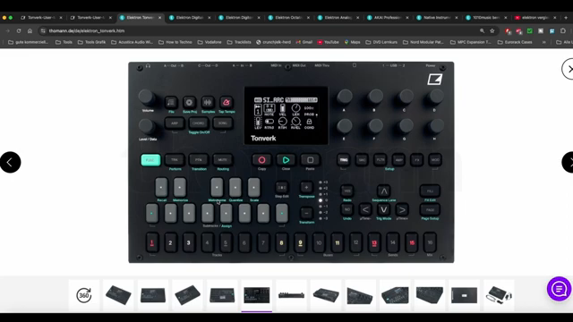573x322 pixels.
Task: Open the Gmail bookmark
Action: (x=304, y=42)
